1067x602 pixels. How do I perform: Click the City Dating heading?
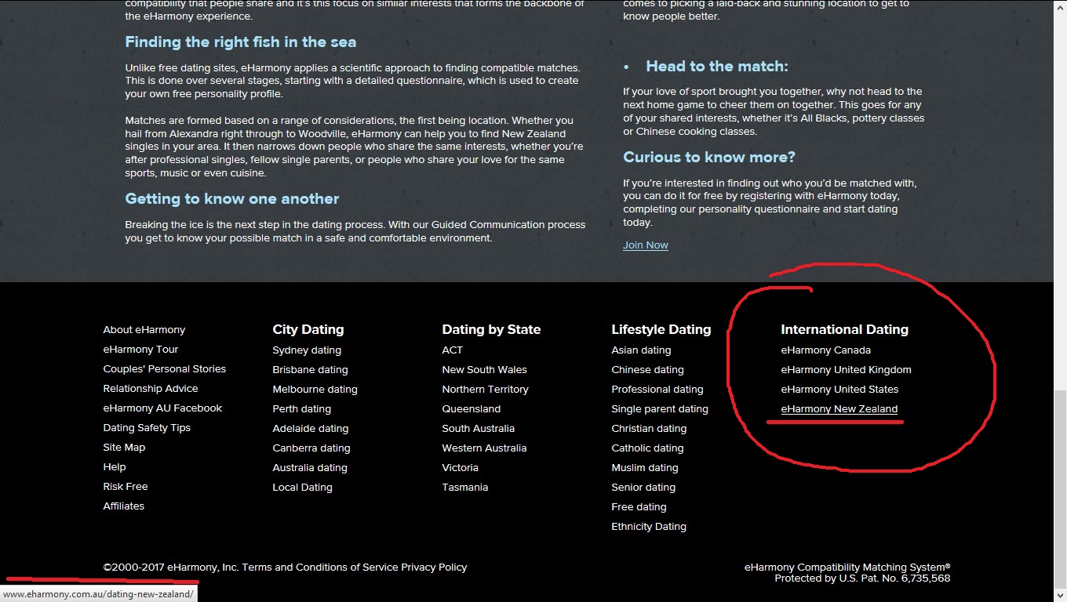click(308, 330)
